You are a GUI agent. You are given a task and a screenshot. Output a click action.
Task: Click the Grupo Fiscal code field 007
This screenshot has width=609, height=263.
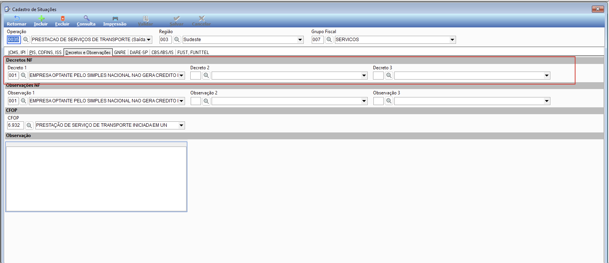click(x=317, y=40)
